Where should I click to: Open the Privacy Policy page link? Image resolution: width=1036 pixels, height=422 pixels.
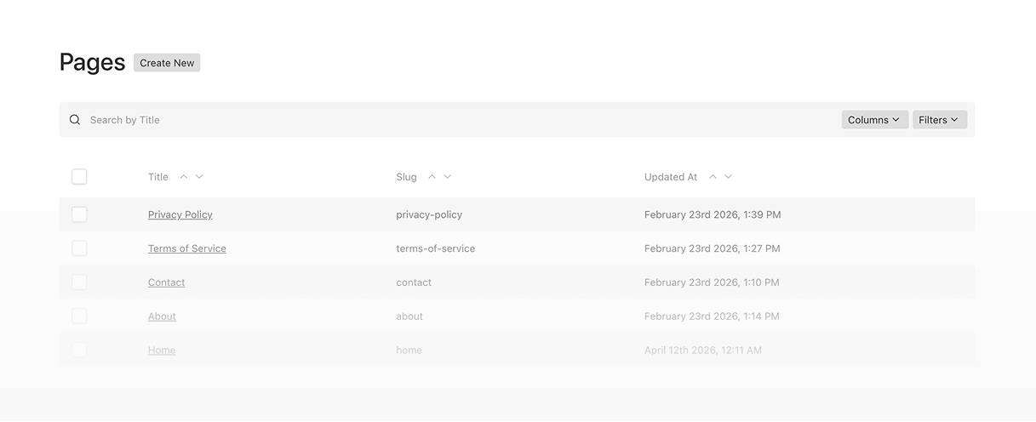point(180,215)
